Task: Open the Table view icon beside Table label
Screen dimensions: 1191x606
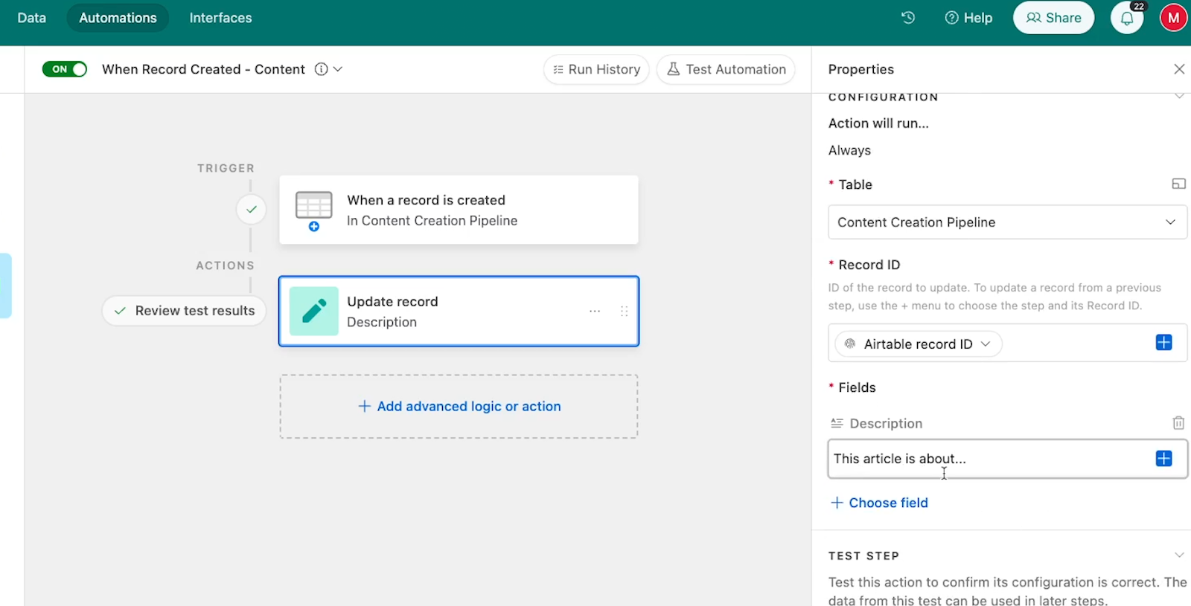Action: [1178, 184]
